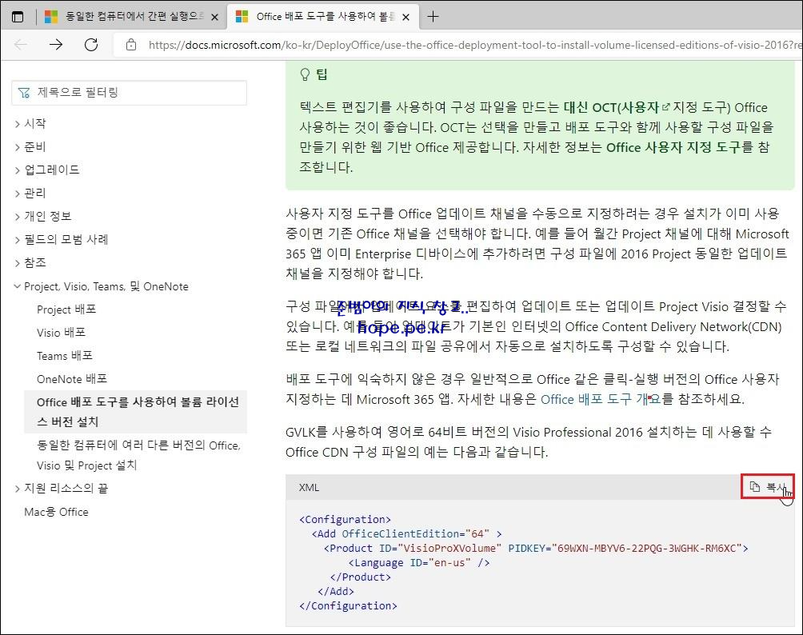
Task: Open Mac용 Office in sidebar
Action: click(56, 512)
